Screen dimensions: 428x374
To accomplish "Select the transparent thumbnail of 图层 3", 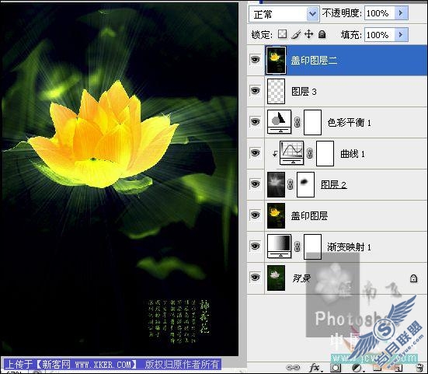I will [276, 91].
